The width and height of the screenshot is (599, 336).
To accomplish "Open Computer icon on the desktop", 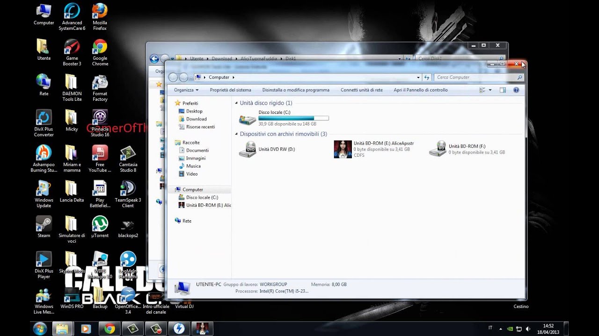I will [44, 14].
